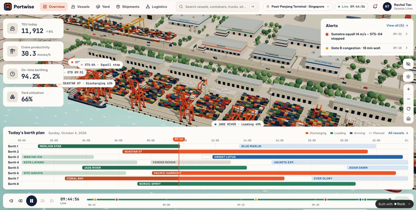
Task: Expand the Sumatra squall alert chevron
Action: click(406, 34)
